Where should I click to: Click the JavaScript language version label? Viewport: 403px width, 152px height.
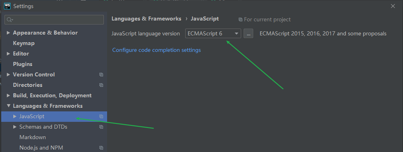[146, 34]
